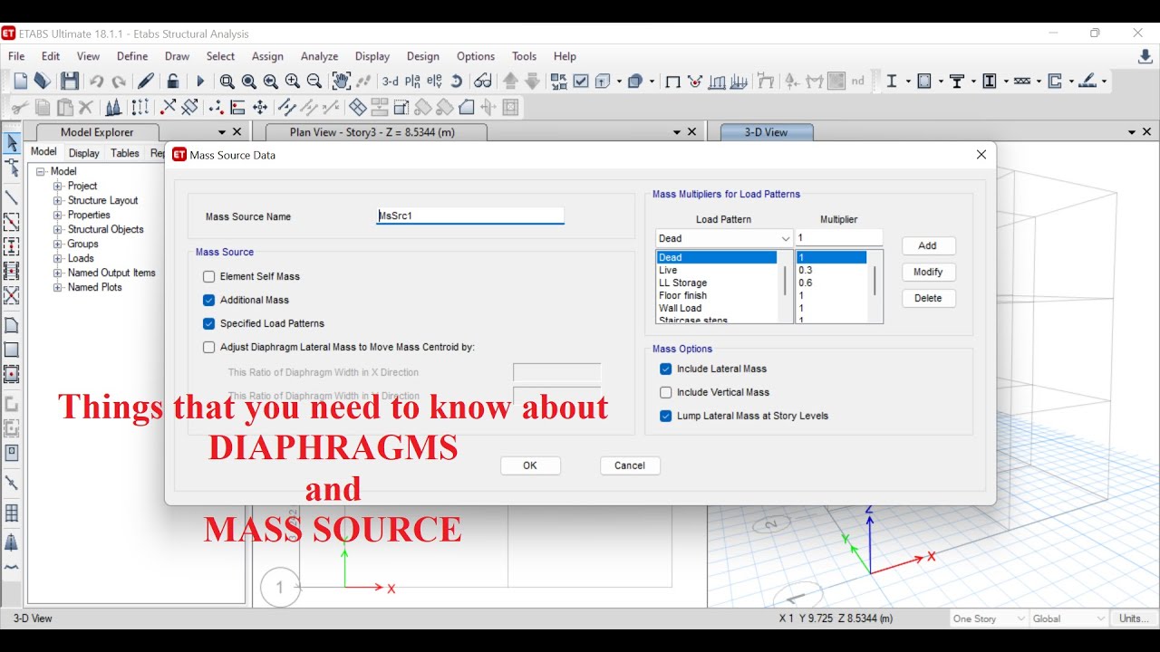The image size is (1160, 652).
Task: Click the Lock/Unlock Model padlock icon
Action: click(172, 81)
